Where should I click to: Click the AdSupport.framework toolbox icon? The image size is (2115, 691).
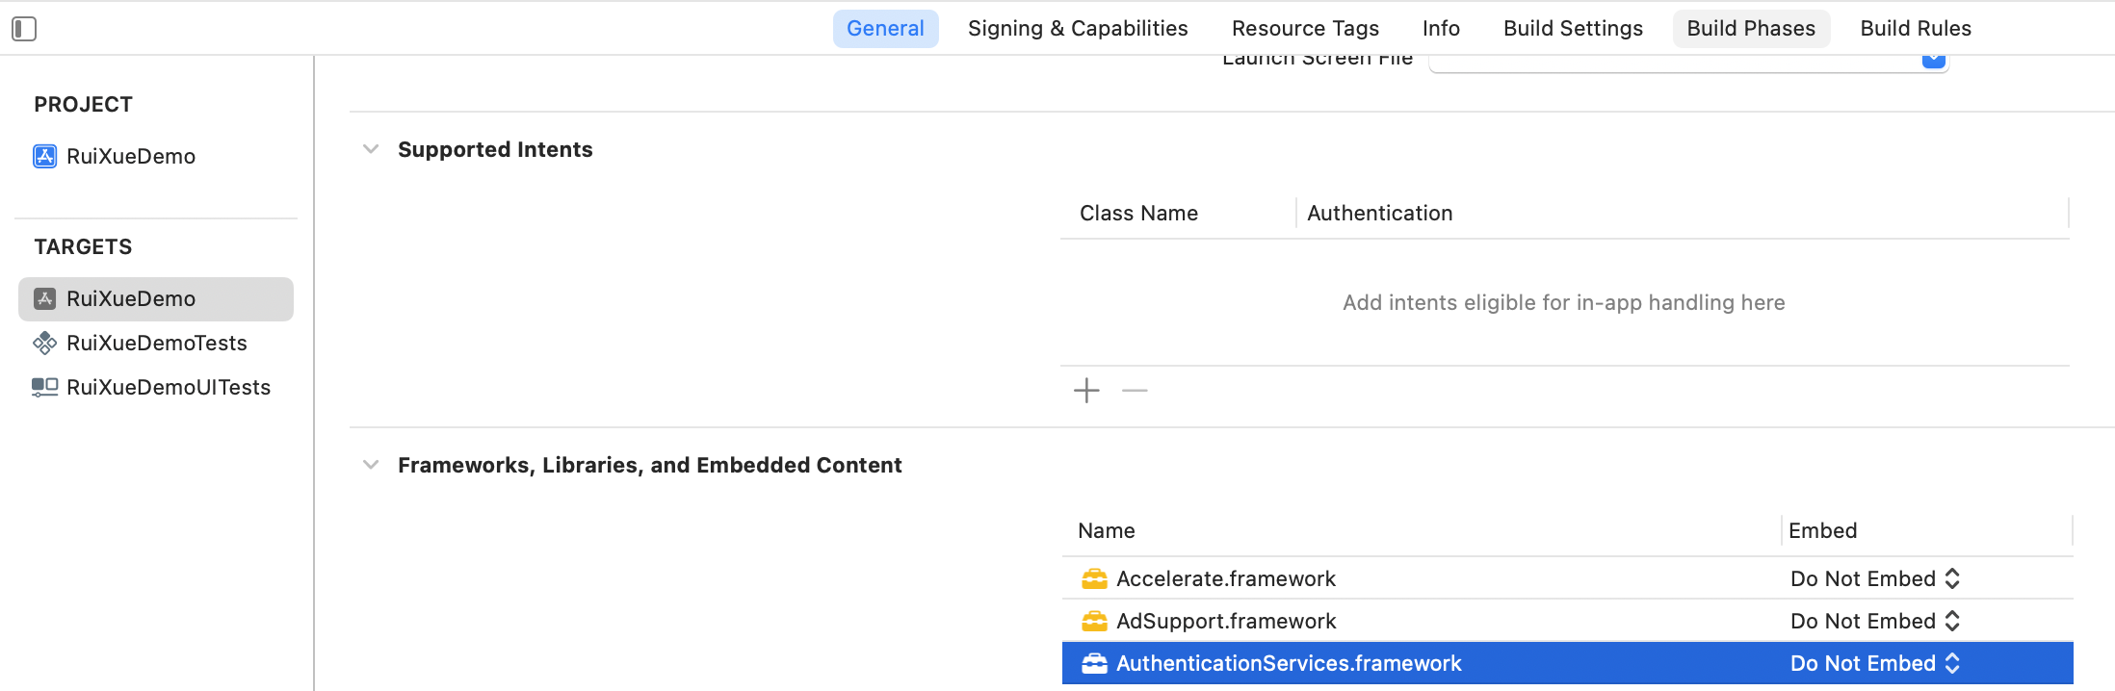click(x=1094, y=621)
